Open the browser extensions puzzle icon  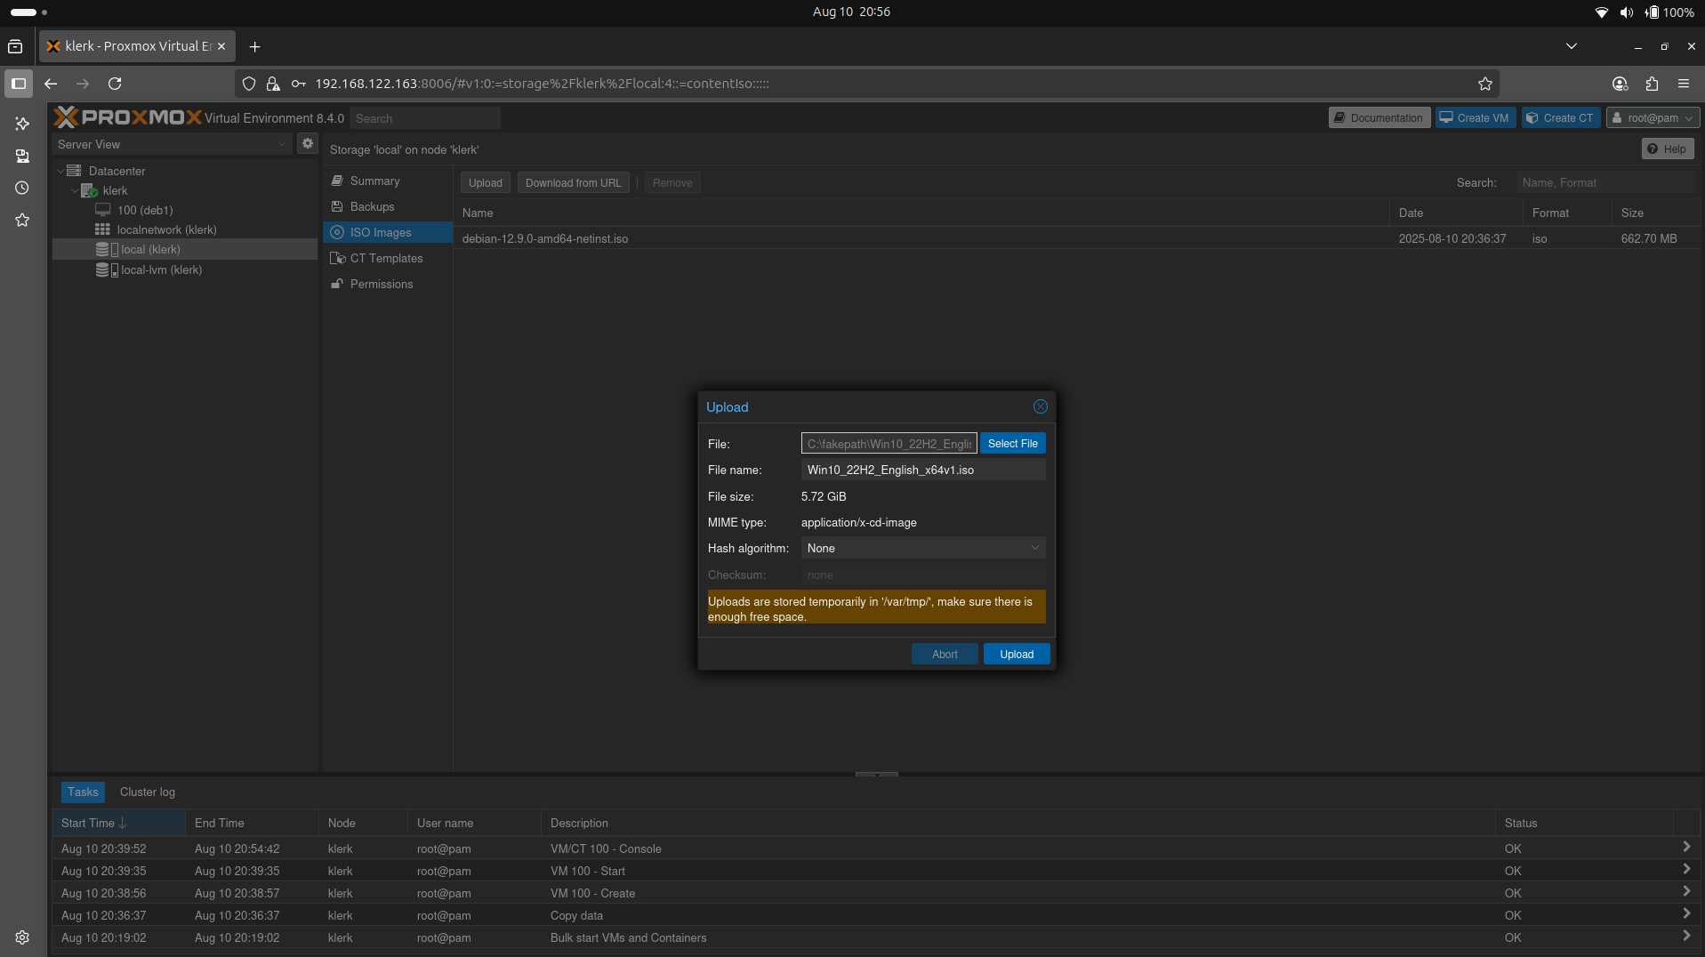point(1652,84)
